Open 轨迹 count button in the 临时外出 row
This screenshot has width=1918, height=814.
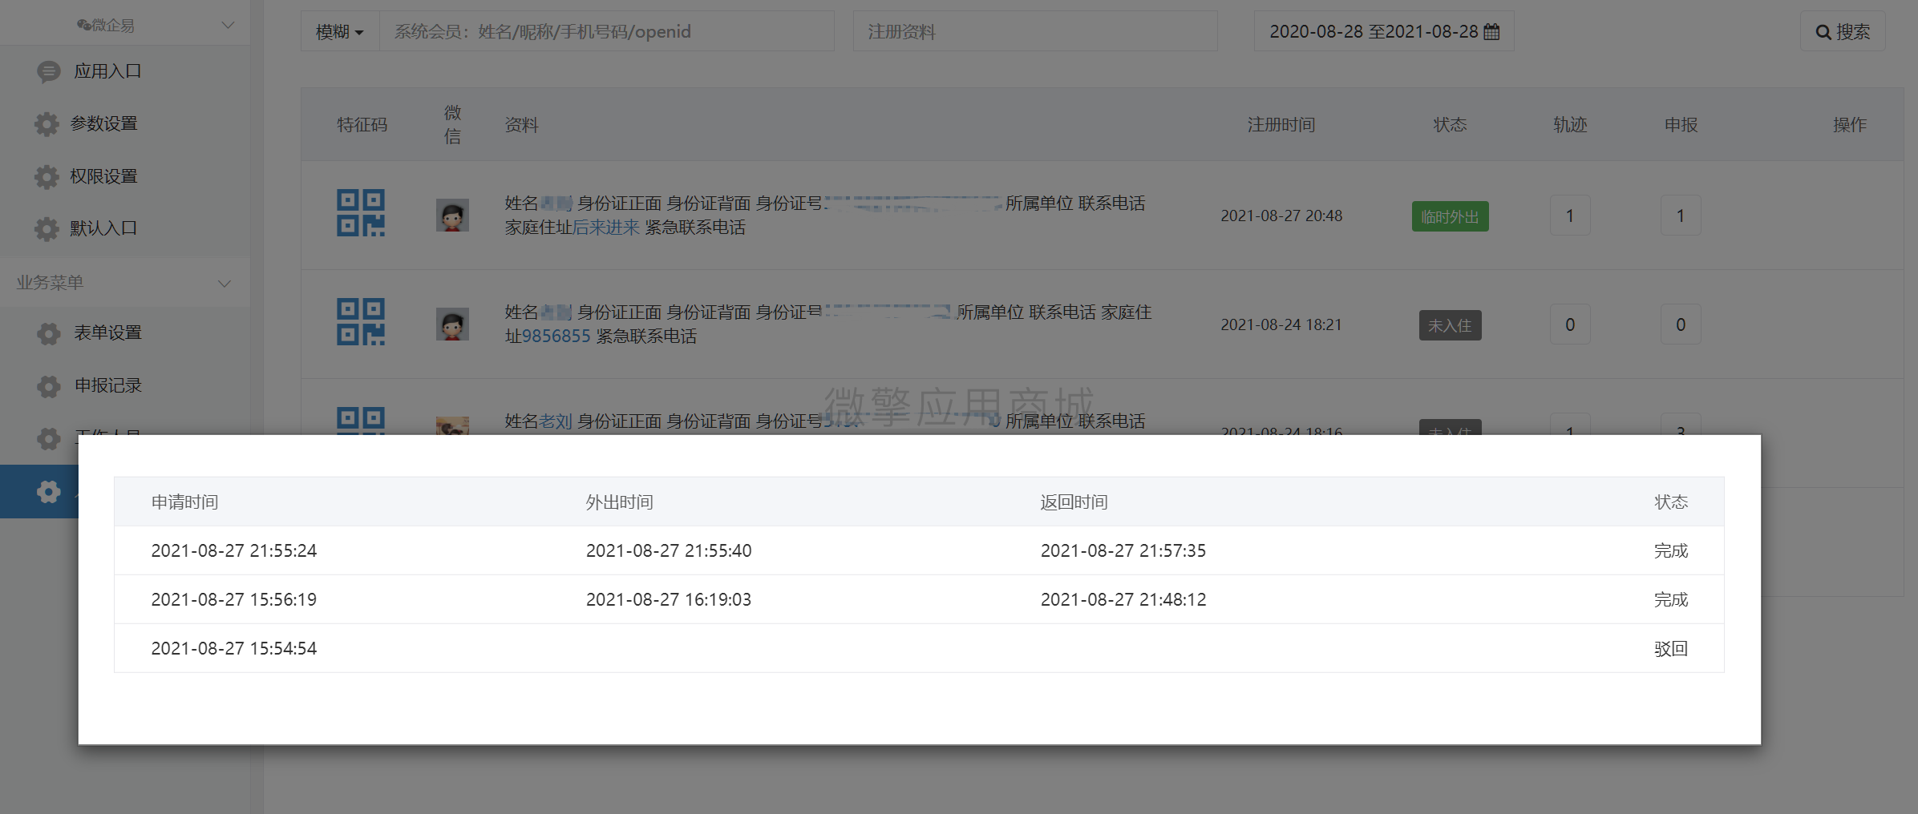pyautogui.click(x=1570, y=216)
